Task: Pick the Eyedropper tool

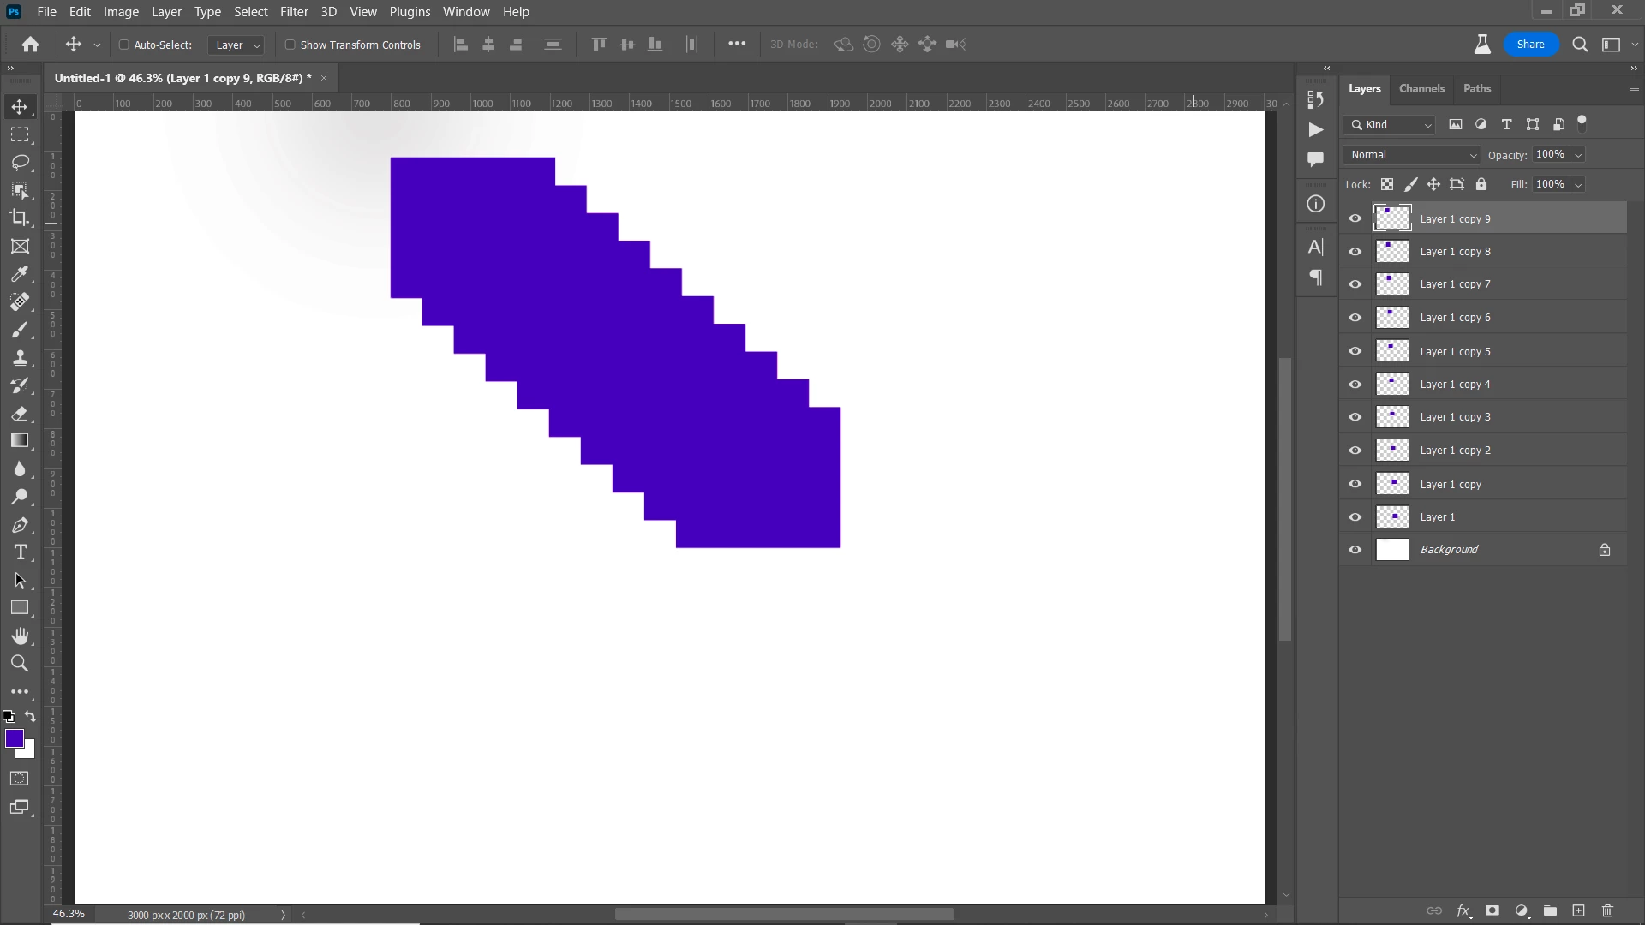Action: coord(20,274)
